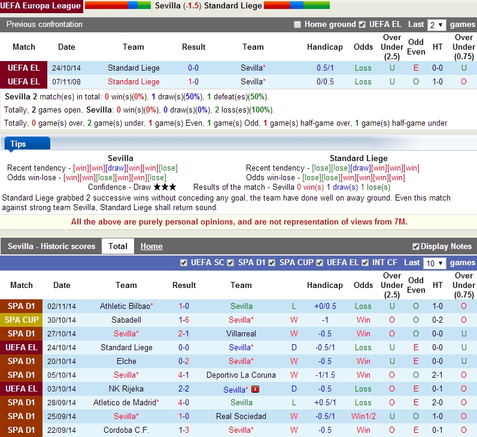
Task: Select the Total tab
Action: point(118,246)
